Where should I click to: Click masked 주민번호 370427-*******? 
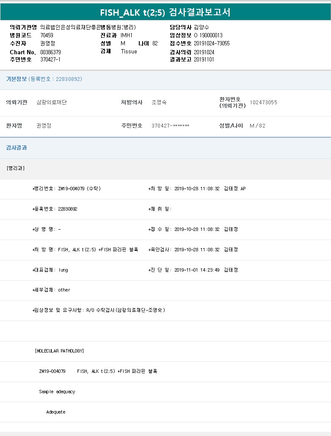[170, 126]
